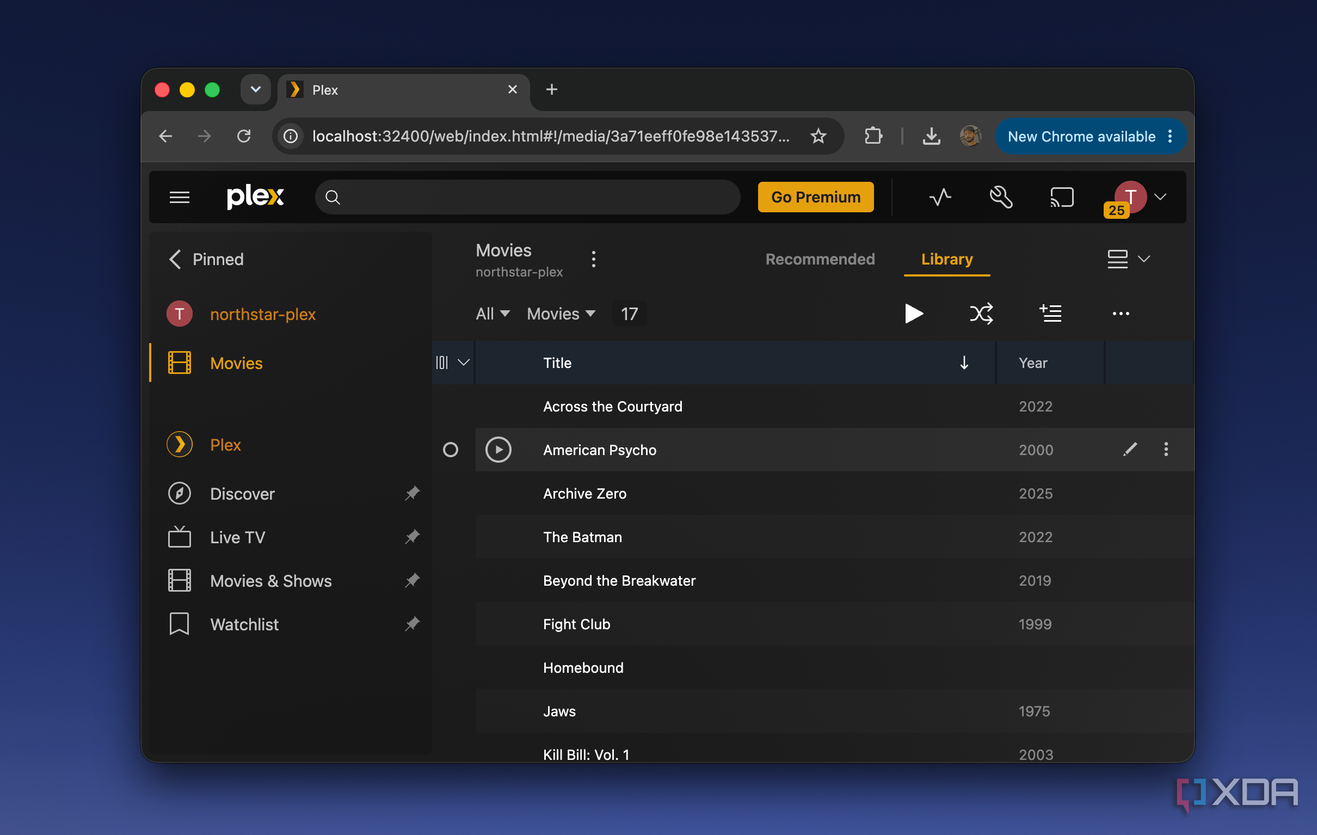
Task: Open Homebound
Action: click(x=583, y=667)
